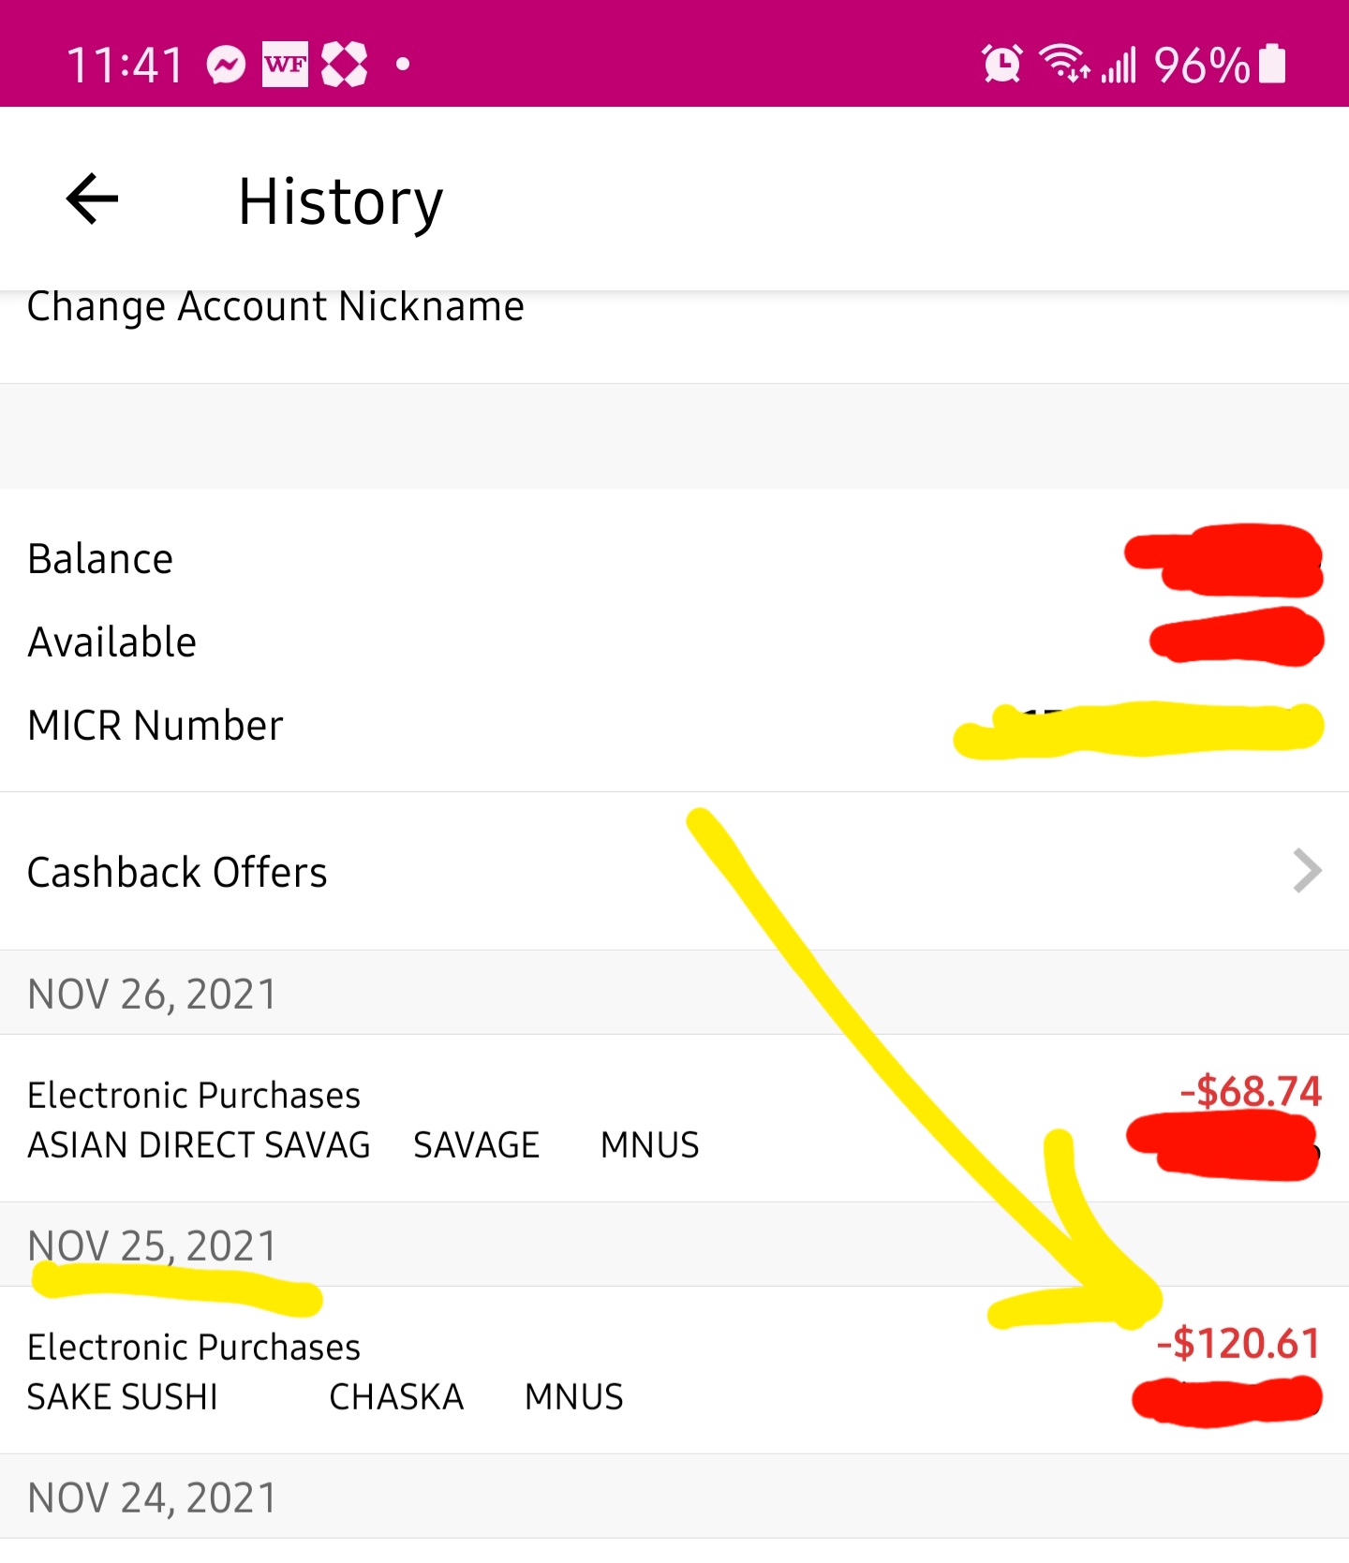This screenshot has height=1563, width=1349.
Task: Select the NOV 25, 2021 date header
Action: [x=153, y=1246]
